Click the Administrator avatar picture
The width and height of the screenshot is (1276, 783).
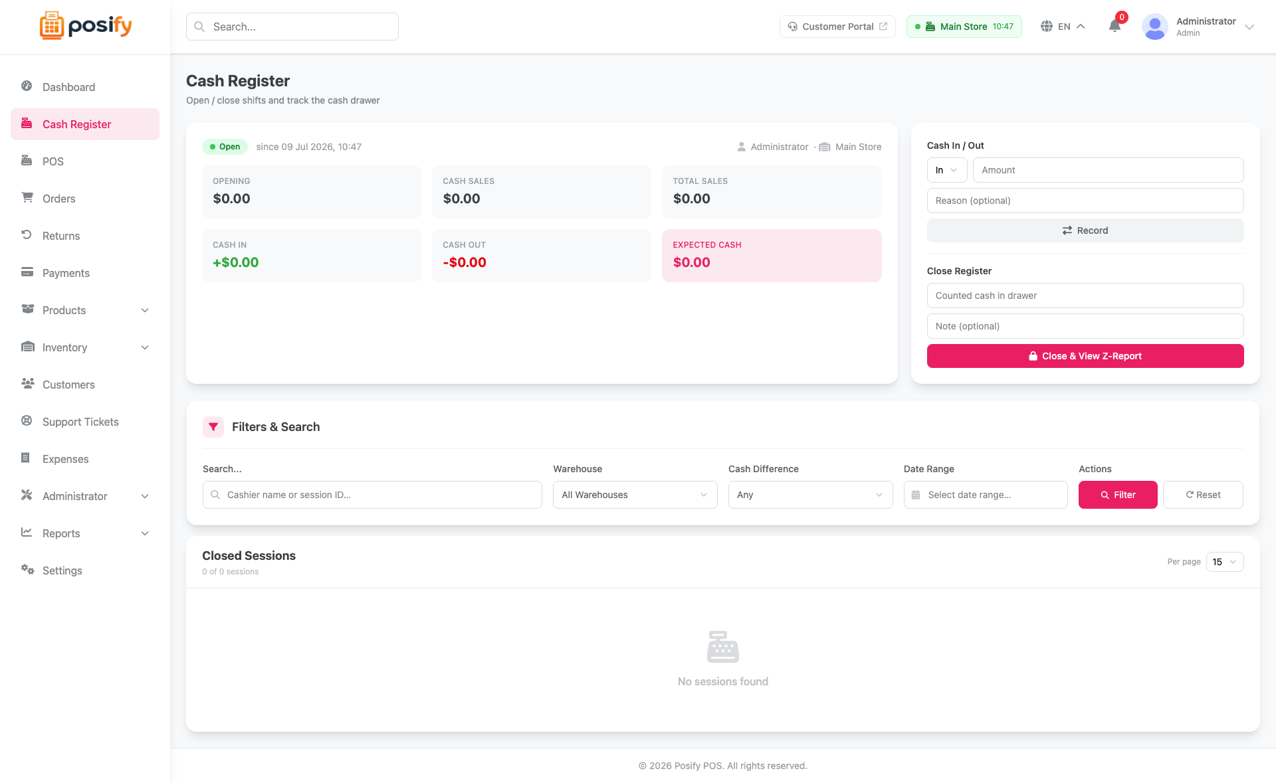point(1154,27)
